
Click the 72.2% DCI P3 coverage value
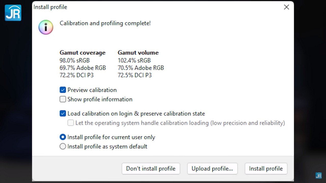point(76,75)
